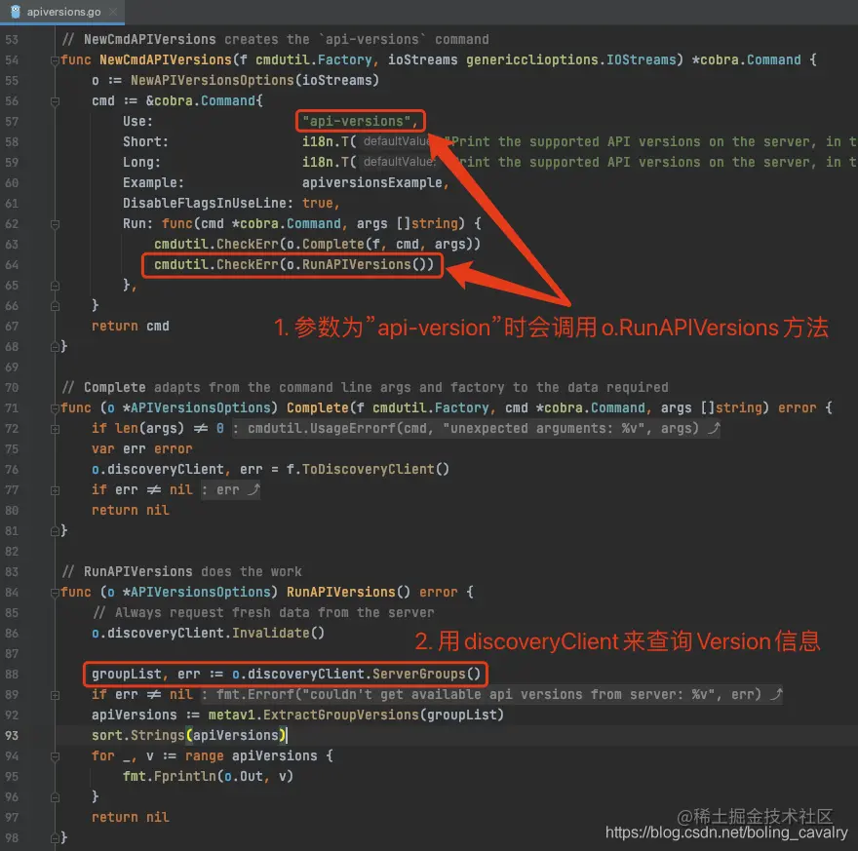Click the fold end marker at line 68
The image size is (858, 851).
tap(55, 347)
